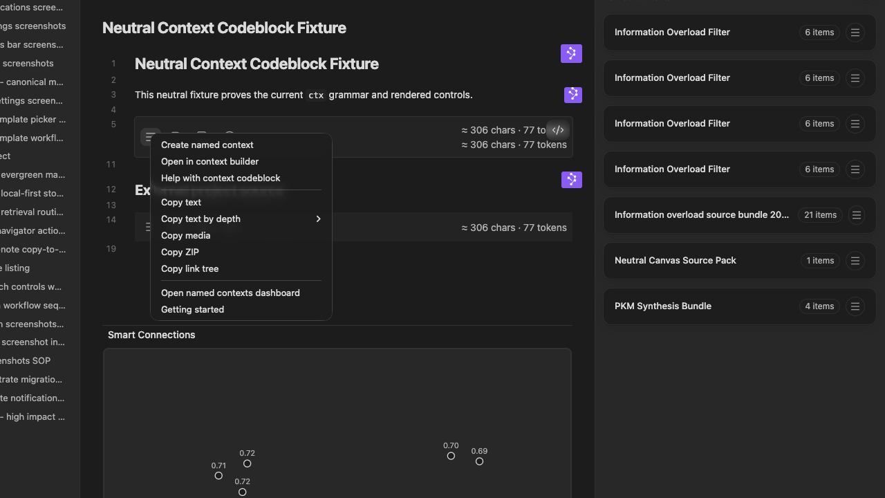Click purple connections icon beside the ctx paragraph
This screenshot has height=498, width=885.
tap(572, 95)
